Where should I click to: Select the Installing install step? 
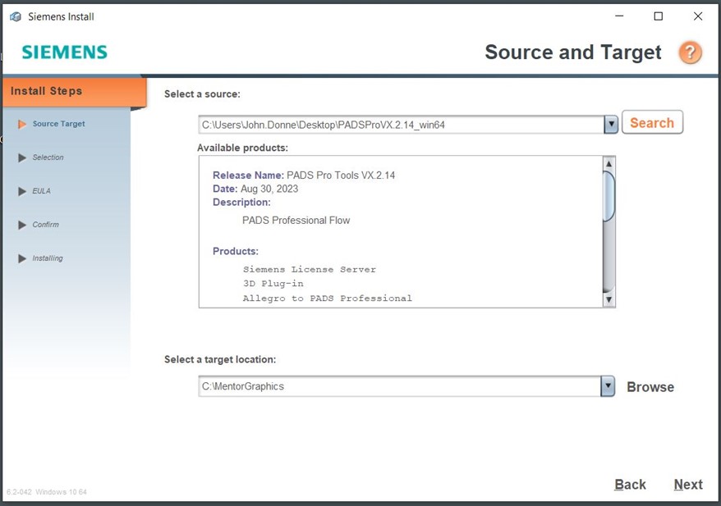(x=48, y=258)
